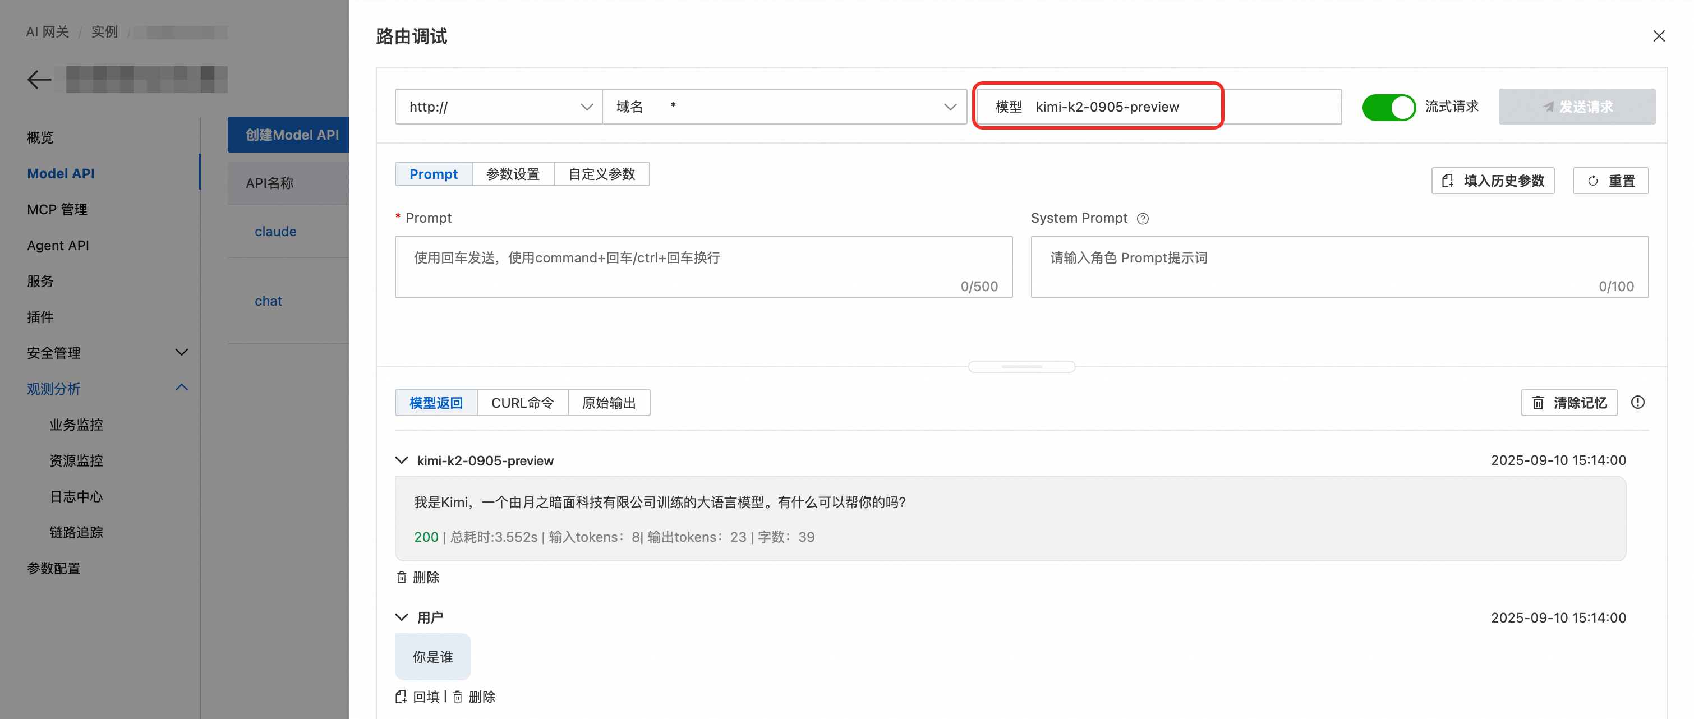The width and height of the screenshot is (1694, 719).
Task: Switch to the 参数设置 tab
Action: coord(512,174)
